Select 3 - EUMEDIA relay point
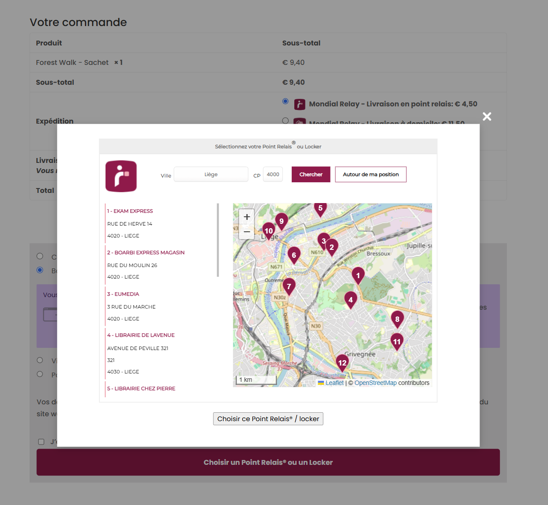Image resolution: width=548 pixels, height=505 pixels. 123,294
